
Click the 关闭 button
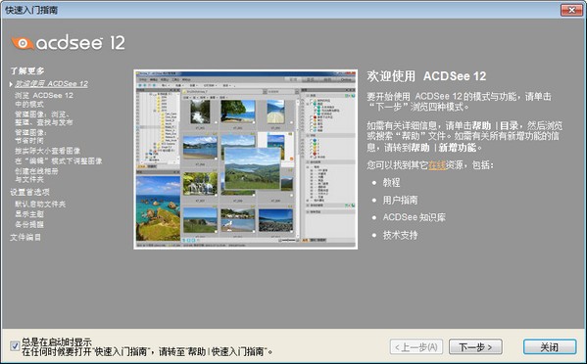[549, 347]
